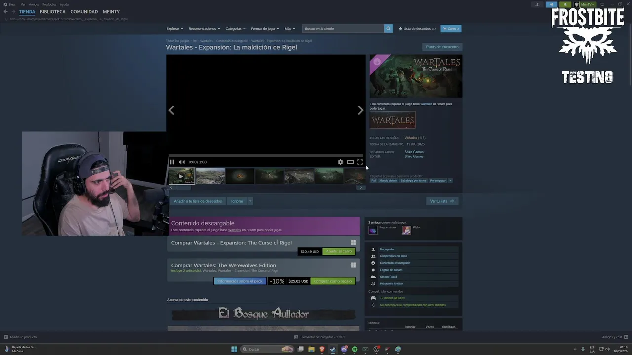The image size is (632, 355).
Task: Enter fullscreen on the trailer video
Action: 360,162
